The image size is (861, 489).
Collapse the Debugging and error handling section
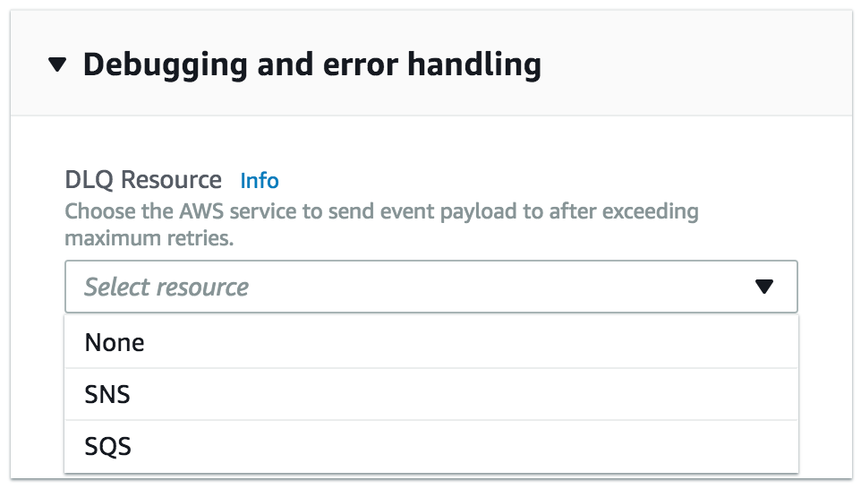[58, 65]
